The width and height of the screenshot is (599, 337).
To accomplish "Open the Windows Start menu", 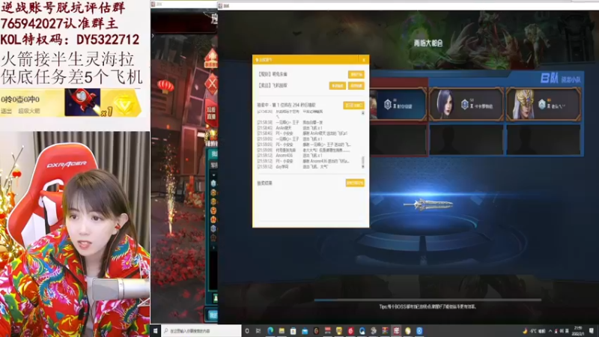I will (x=156, y=331).
